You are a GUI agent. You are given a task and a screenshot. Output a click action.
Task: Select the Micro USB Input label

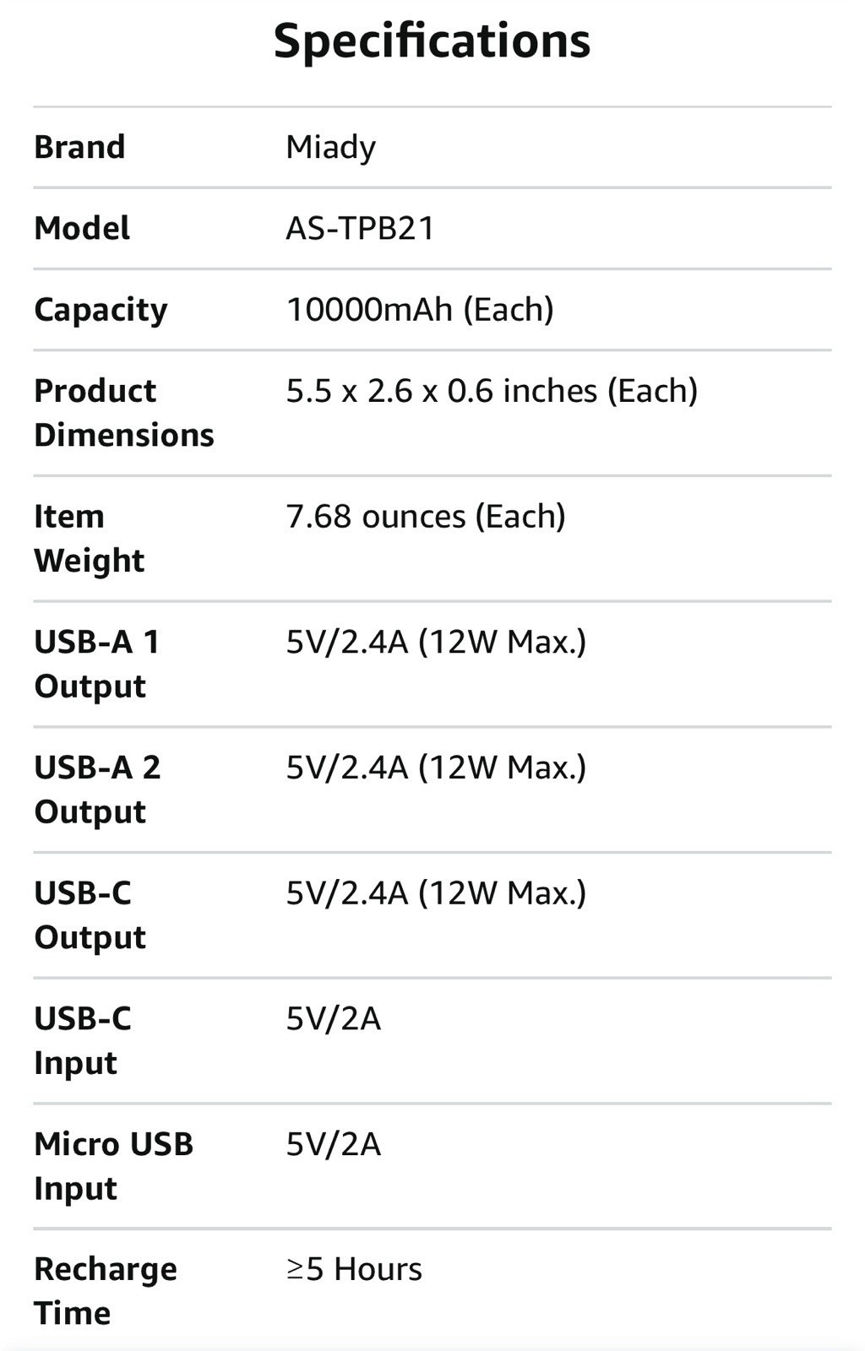[113, 1166]
